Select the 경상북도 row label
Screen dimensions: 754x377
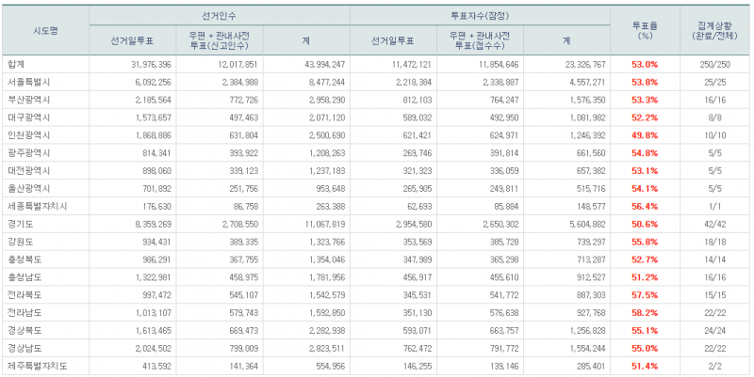(25, 331)
